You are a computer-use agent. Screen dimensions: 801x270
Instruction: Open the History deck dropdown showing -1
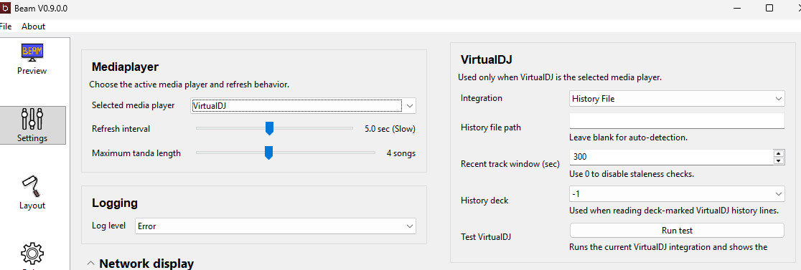pos(677,194)
